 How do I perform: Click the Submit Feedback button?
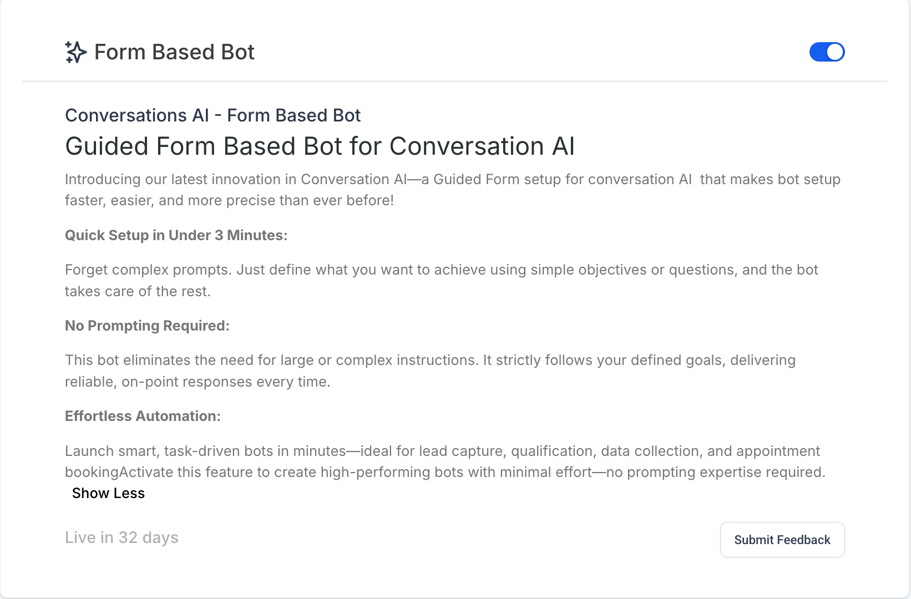point(782,540)
